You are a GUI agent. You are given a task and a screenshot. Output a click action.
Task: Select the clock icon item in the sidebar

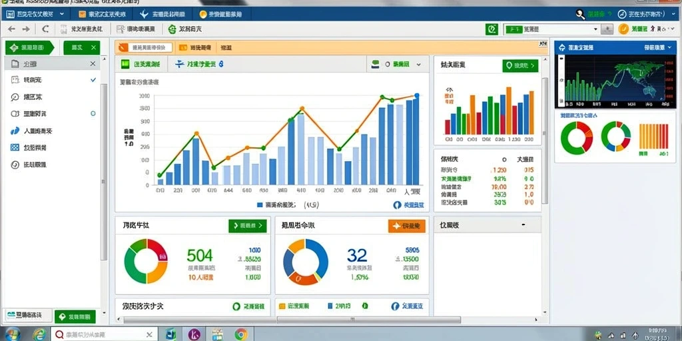[x=15, y=165]
